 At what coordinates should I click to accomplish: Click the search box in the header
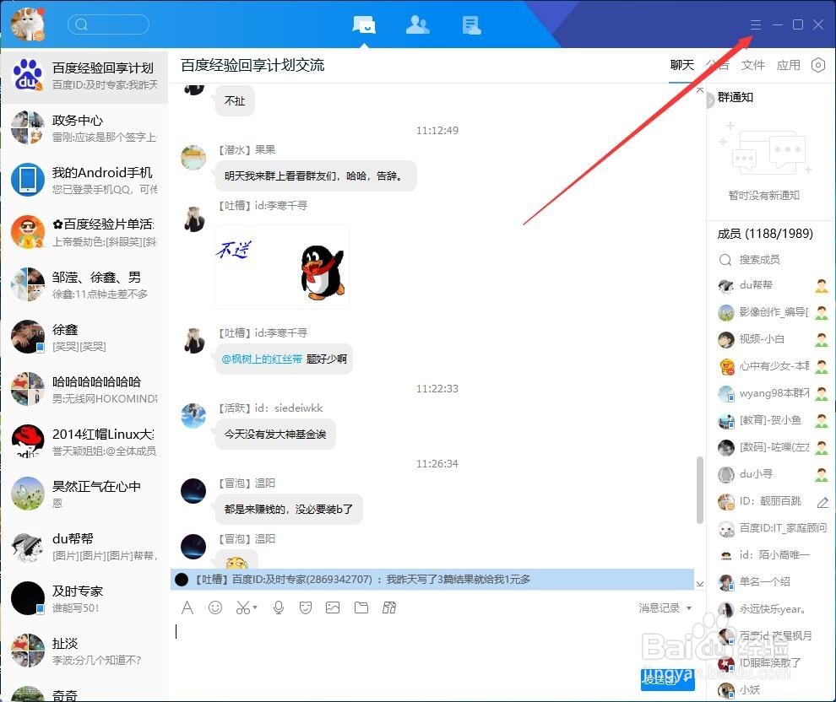[x=109, y=24]
